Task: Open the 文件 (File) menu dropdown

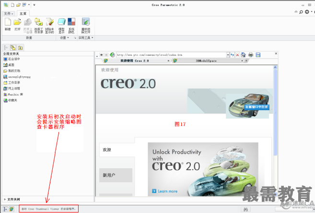Action: (9, 13)
